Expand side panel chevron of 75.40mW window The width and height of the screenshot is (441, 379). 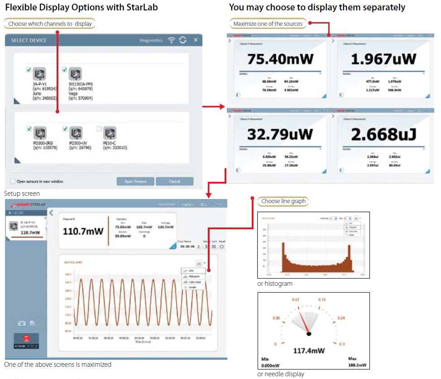230,41
